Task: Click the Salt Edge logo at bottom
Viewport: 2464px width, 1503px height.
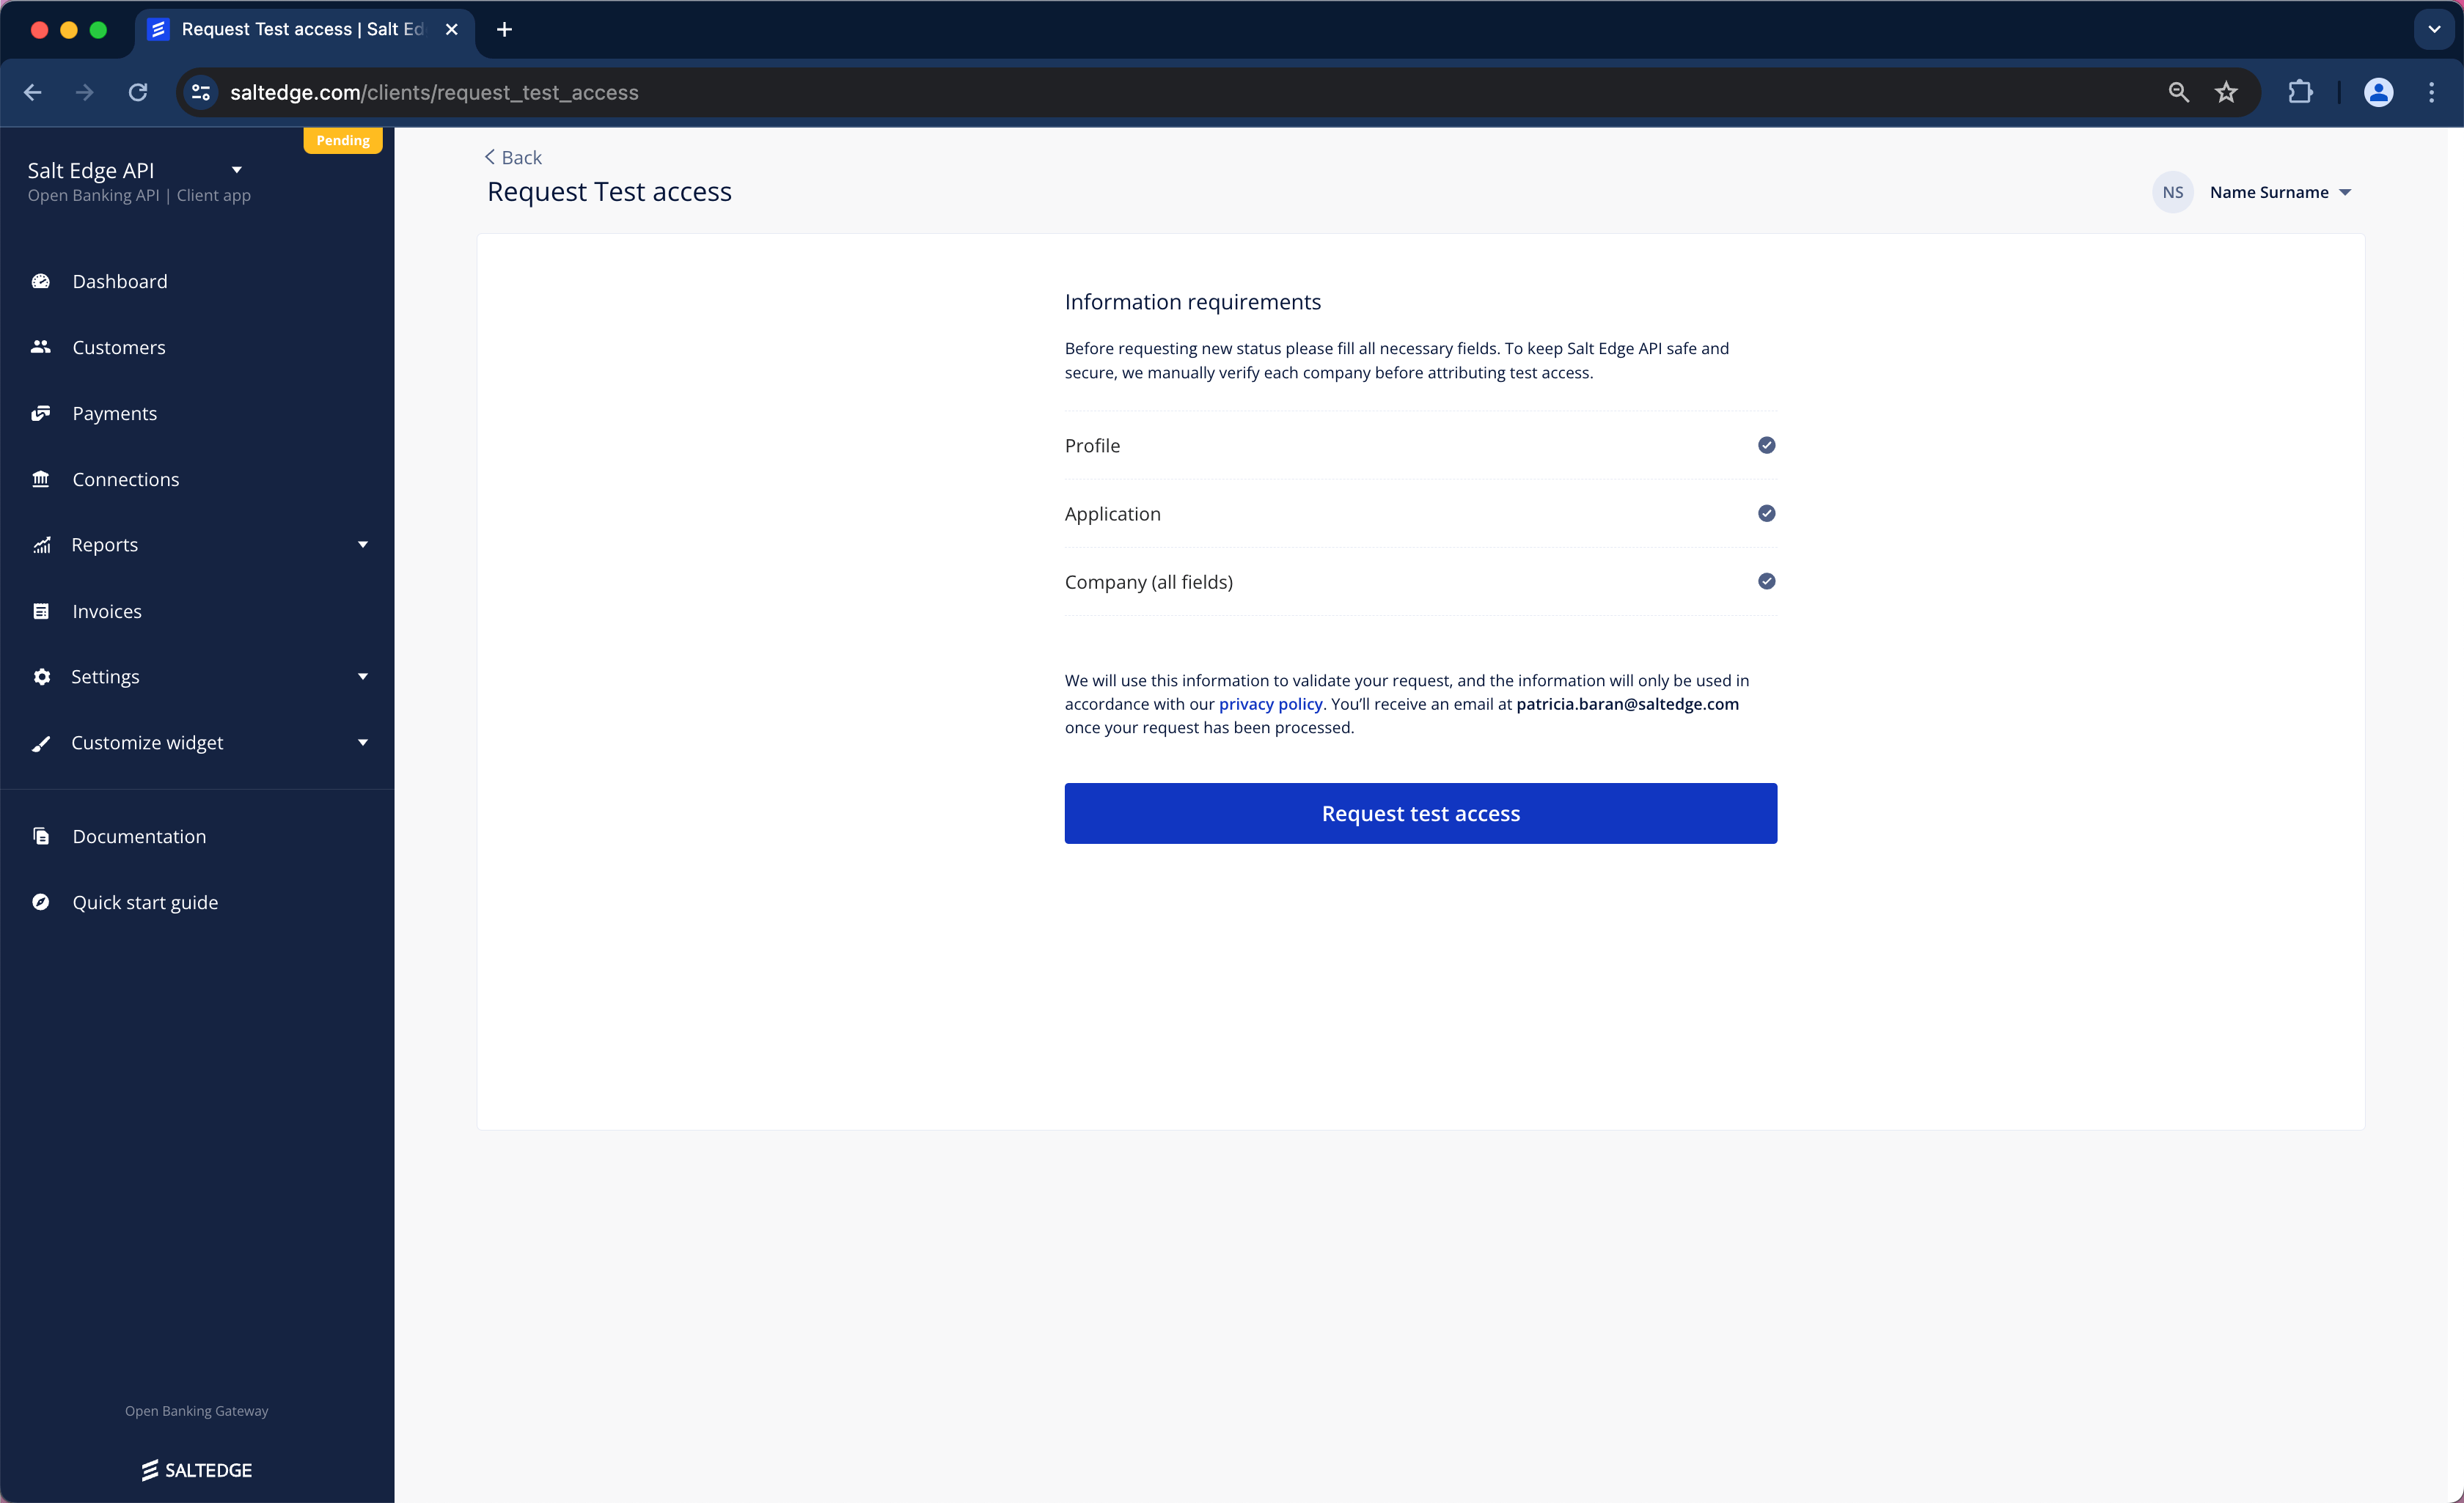Action: click(x=197, y=1469)
